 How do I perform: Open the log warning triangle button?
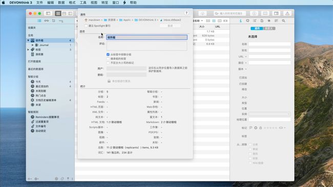point(287,14)
